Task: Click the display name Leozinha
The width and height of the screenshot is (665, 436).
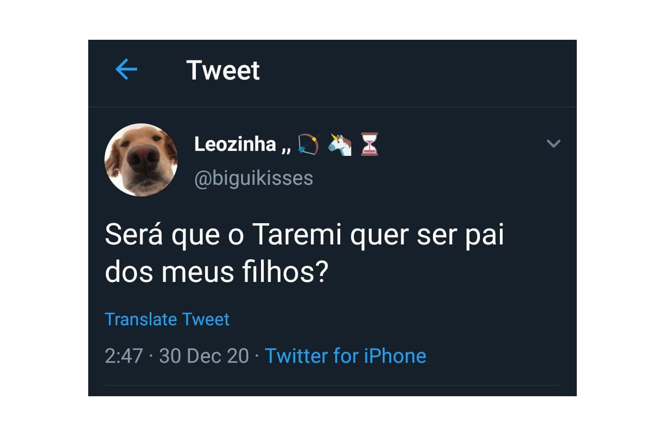Action: [235, 145]
